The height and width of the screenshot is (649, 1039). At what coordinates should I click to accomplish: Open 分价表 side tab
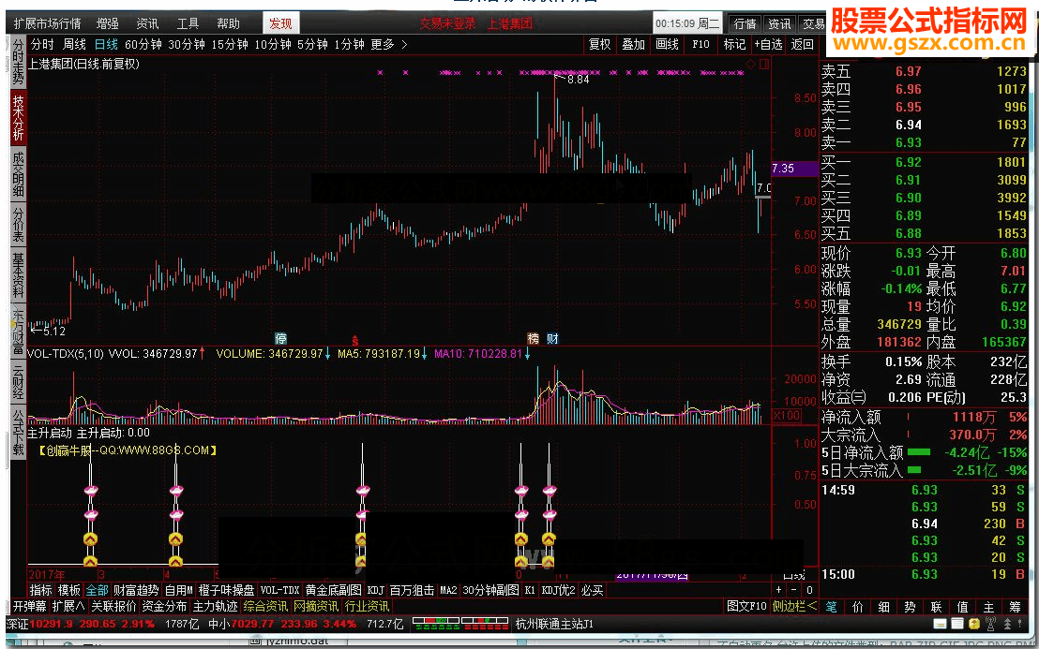18,224
